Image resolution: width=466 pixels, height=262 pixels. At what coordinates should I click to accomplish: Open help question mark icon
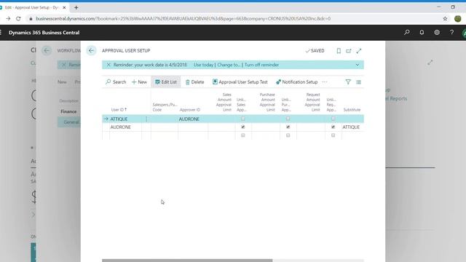[451, 32]
